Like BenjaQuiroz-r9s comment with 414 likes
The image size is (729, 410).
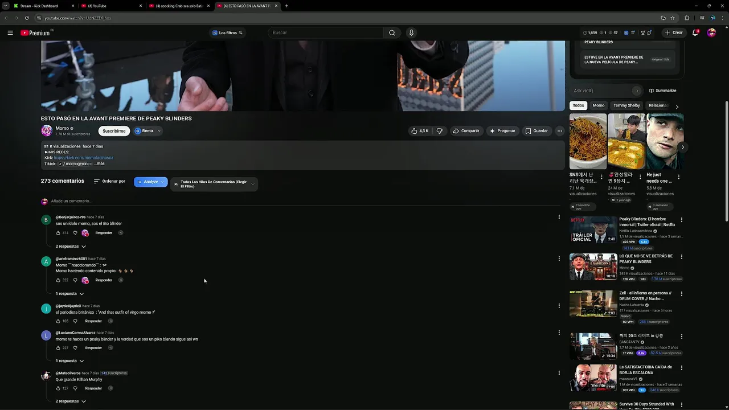(x=58, y=233)
